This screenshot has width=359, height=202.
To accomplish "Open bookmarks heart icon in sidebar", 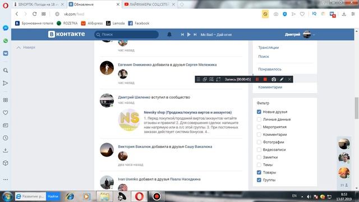I will click(6, 113).
